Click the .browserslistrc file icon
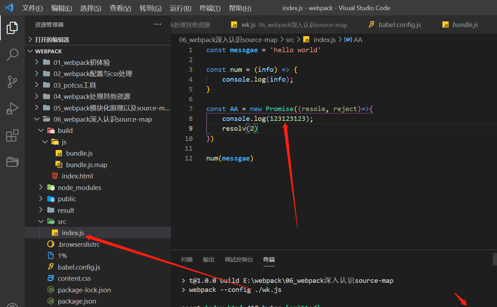Viewport: 497px width, 307px height. (x=51, y=244)
